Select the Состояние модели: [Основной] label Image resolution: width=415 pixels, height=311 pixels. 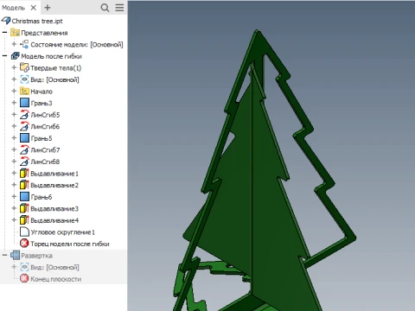77,45
